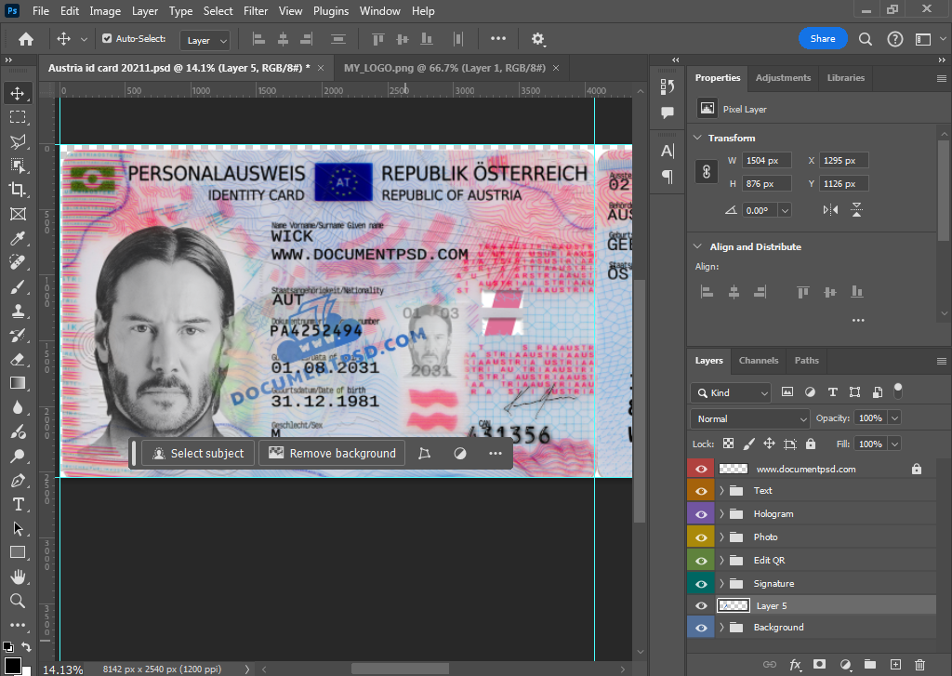Select the Clone Stamp tool
The image size is (952, 676).
tap(18, 311)
